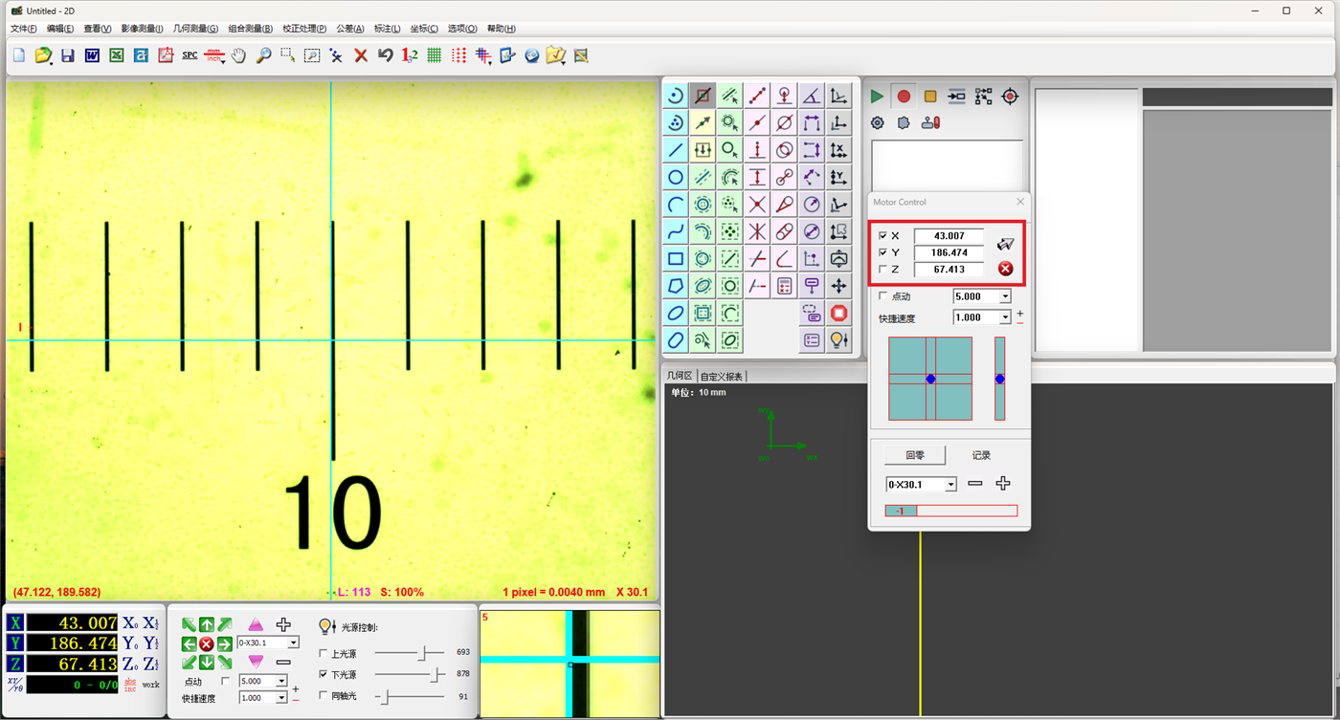Export to Excel from the toolbar
This screenshot has height=720, width=1340.
tap(116, 56)
